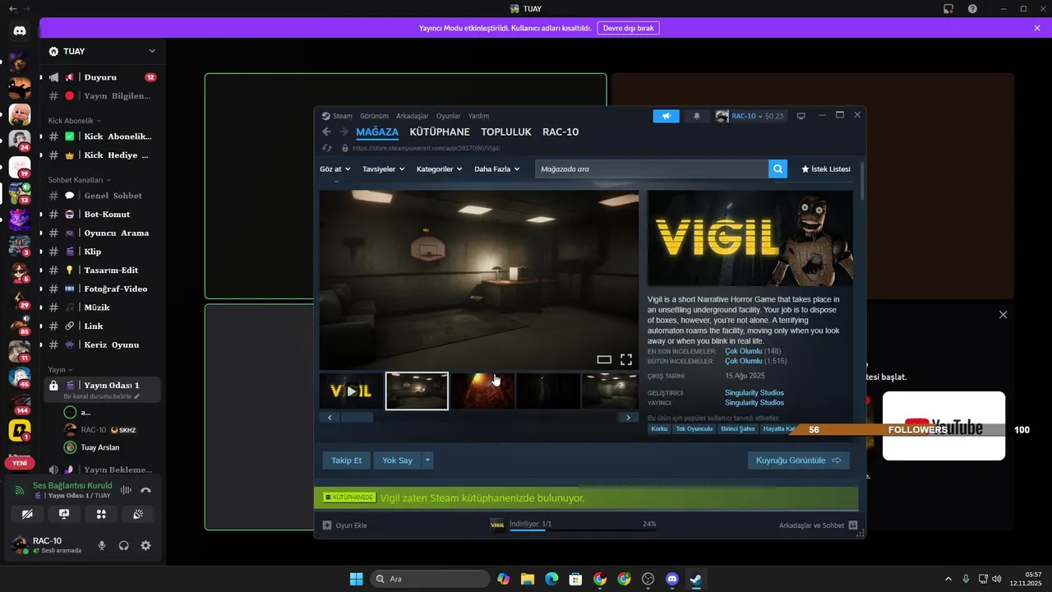1052x592 pixels.
Task: Open the RAC-10 account wallet dropdown
Action: [750, 116]
